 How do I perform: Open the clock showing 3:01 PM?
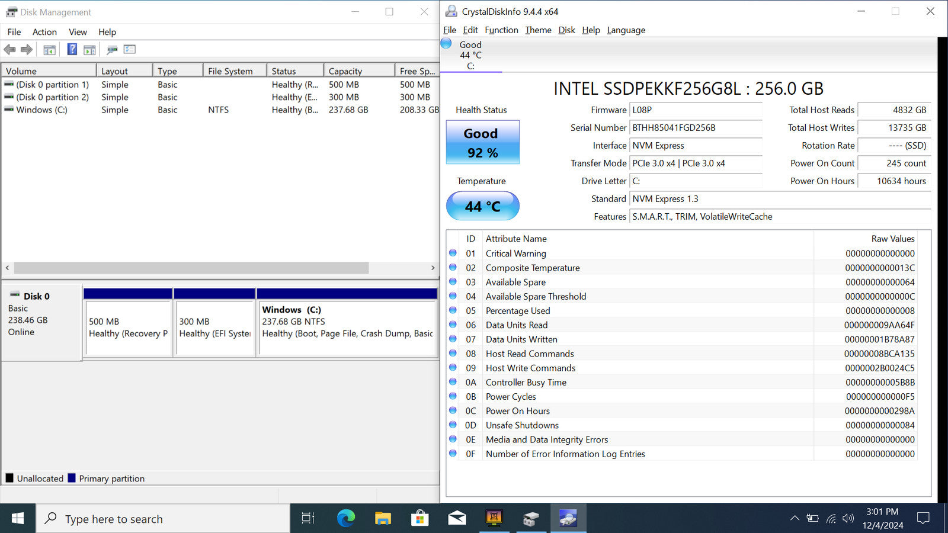[883, 519]
